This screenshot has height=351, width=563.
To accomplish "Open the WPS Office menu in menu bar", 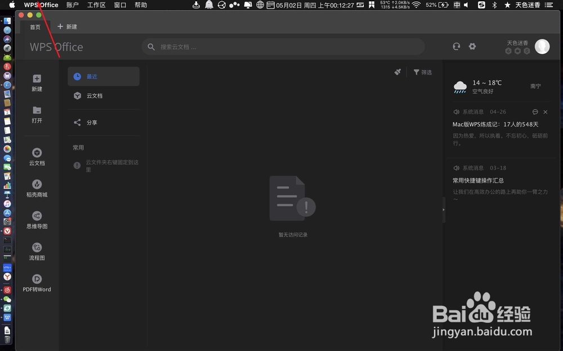I will [41, 5].
